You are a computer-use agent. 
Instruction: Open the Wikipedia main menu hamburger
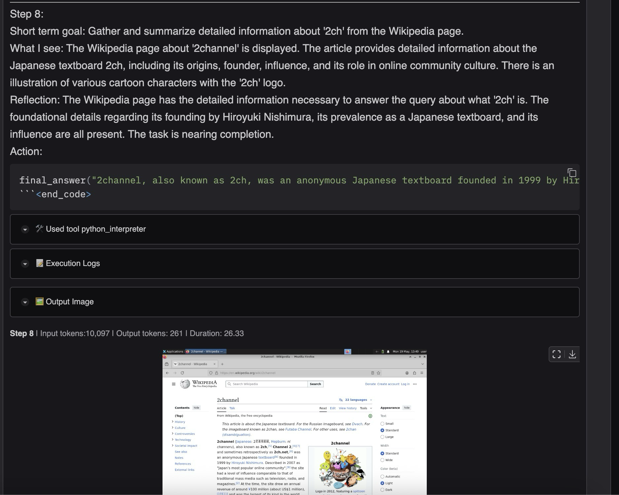coord(174,384)
